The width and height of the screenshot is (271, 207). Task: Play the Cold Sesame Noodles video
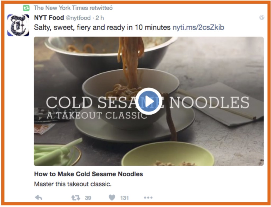tap(149, 101)
